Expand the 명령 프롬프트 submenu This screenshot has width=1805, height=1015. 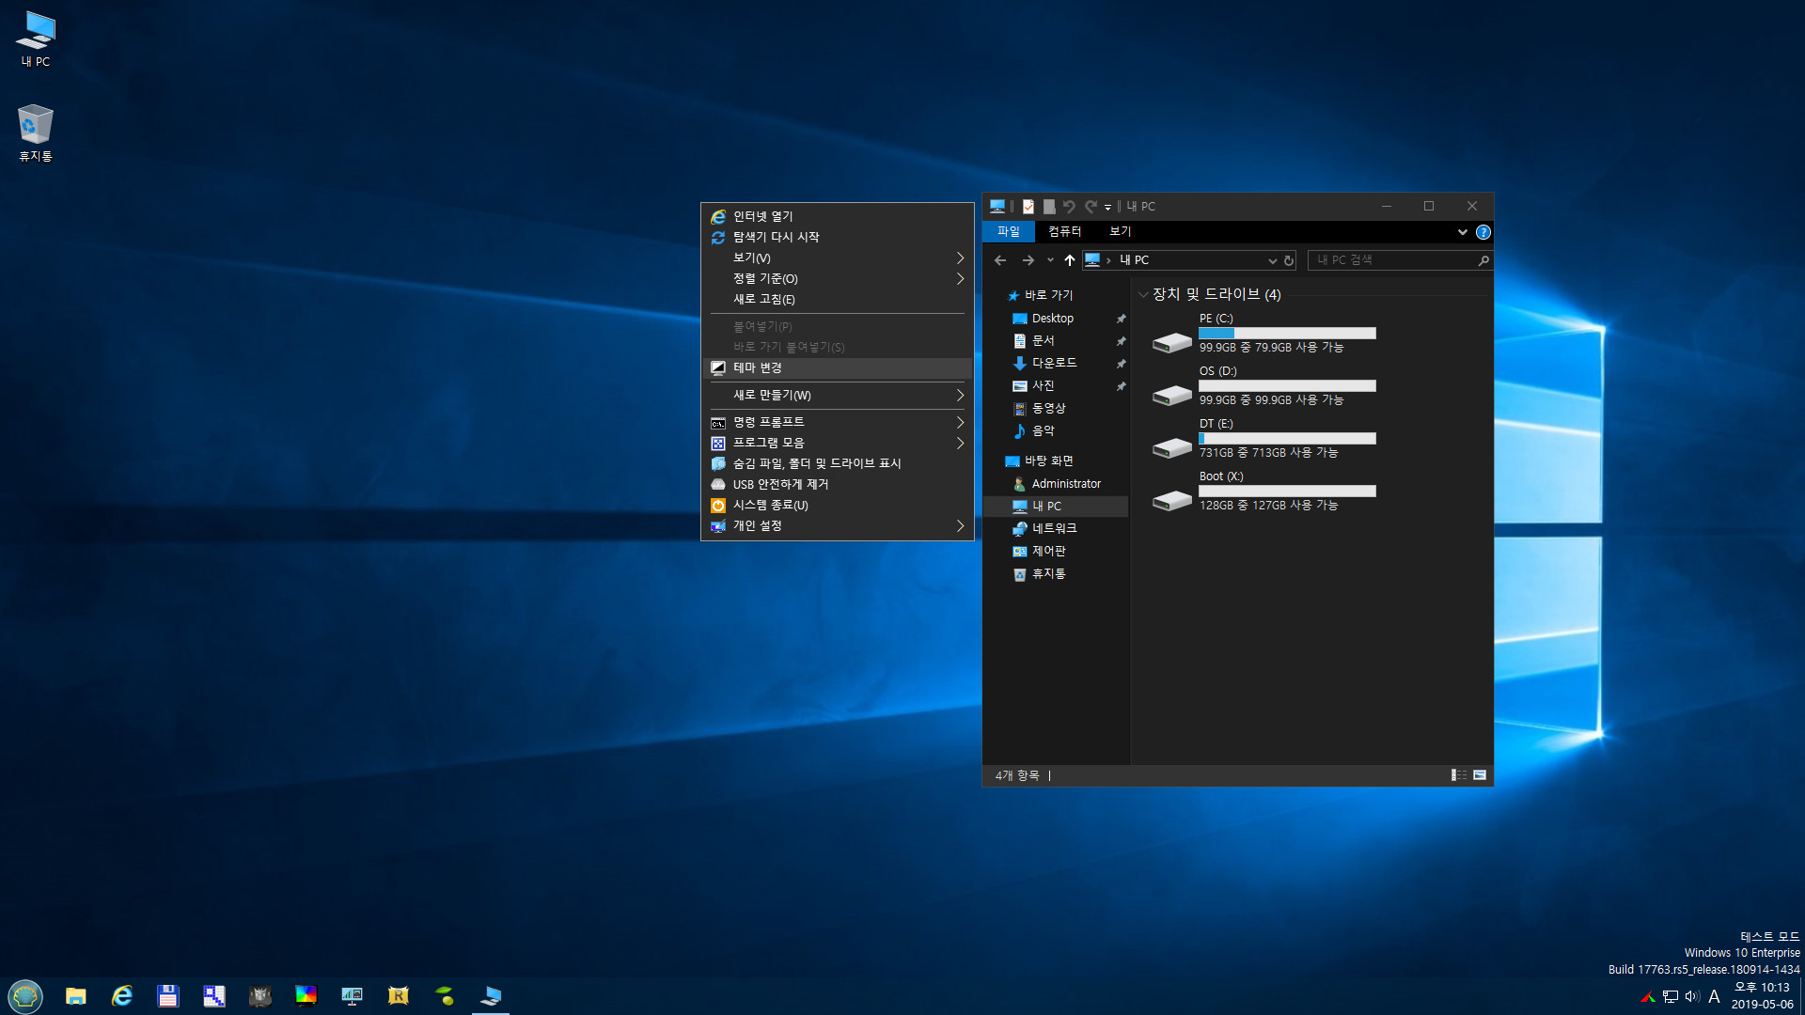[838, 422]
